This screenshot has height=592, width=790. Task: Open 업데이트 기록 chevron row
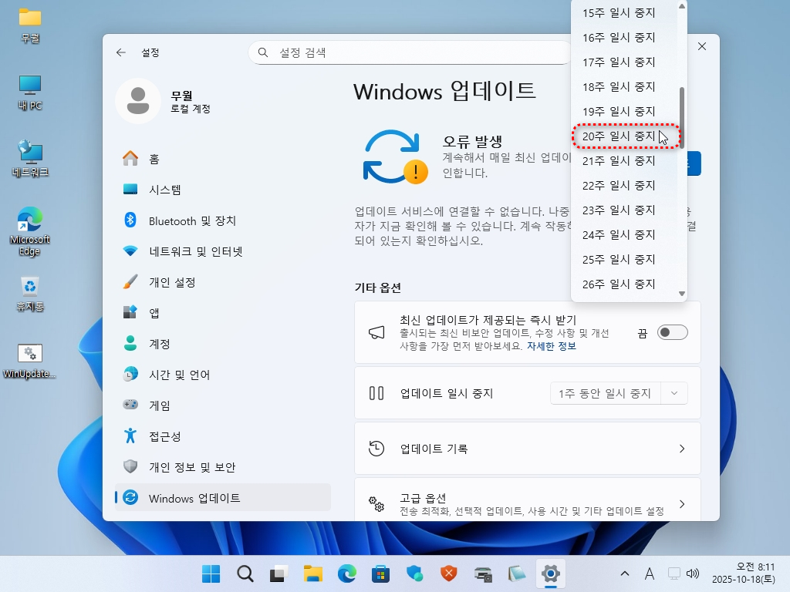528,449
